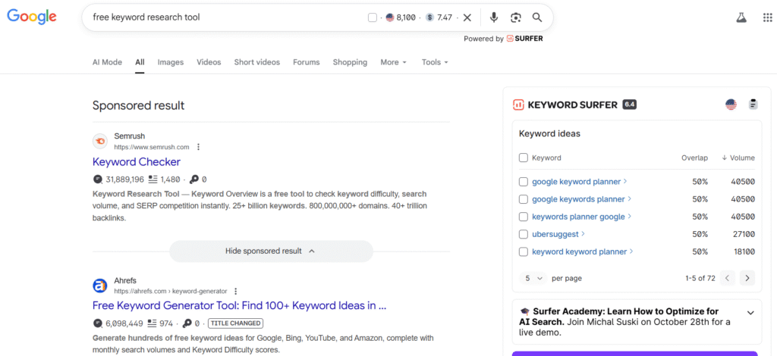Open Google Lens image search

click(x=515, y=17)
